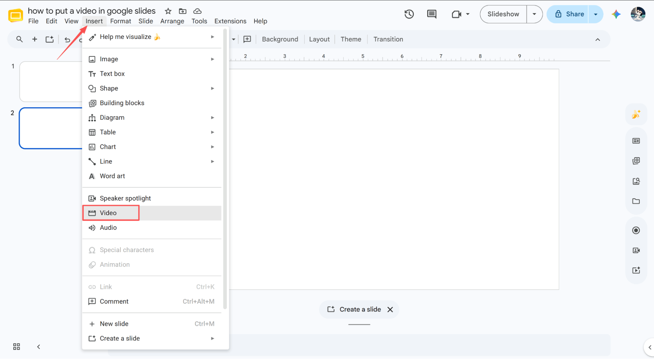This screenshot has width=654, height=359.
Task: Expand the Shape submenu
Action: (x=213, y=88)
